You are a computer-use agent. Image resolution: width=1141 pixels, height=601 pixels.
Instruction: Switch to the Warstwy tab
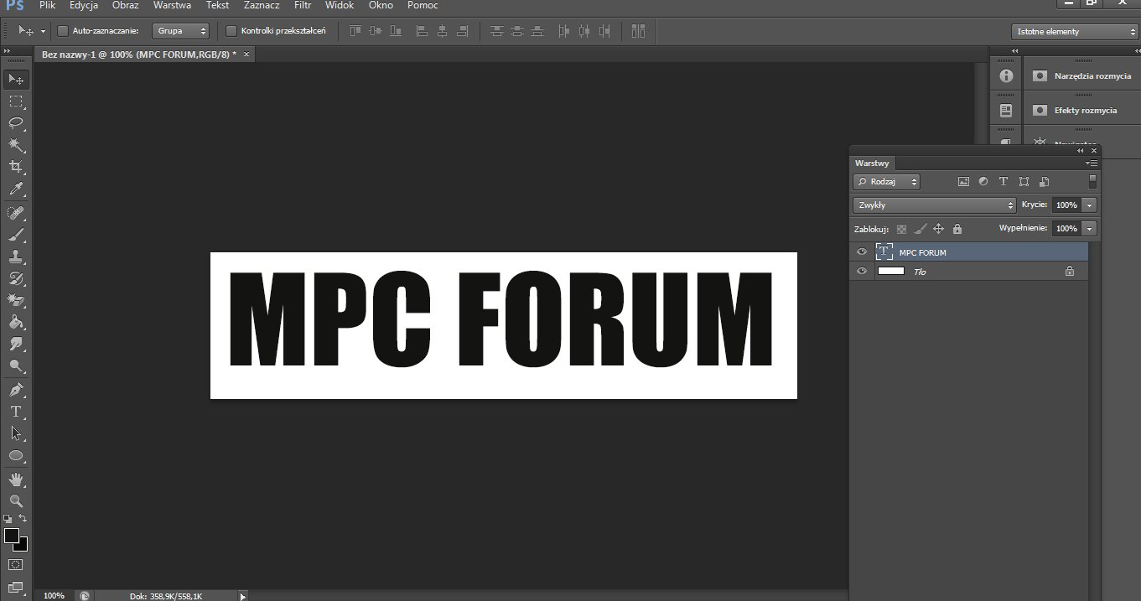[872, 163]
